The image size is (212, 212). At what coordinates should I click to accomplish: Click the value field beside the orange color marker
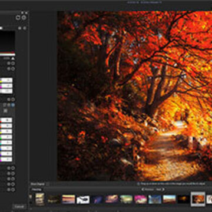coord(6,125)
